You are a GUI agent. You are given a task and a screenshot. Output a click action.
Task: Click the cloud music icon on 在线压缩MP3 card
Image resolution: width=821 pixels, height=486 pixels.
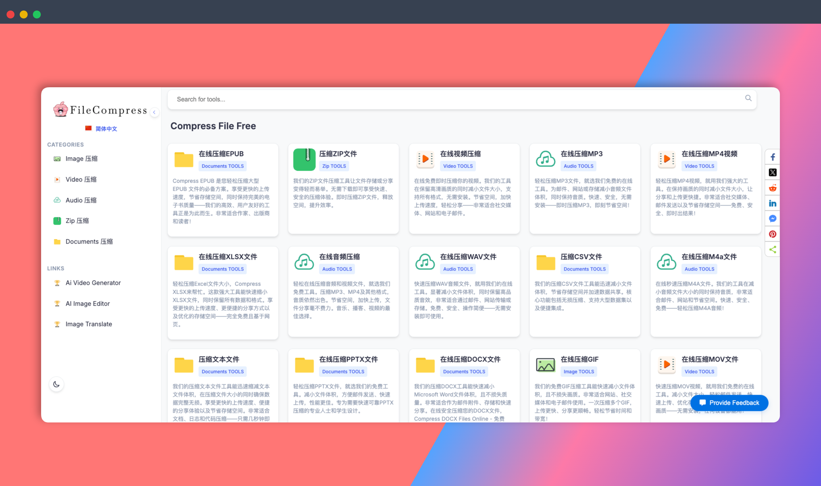pos(545,159)
